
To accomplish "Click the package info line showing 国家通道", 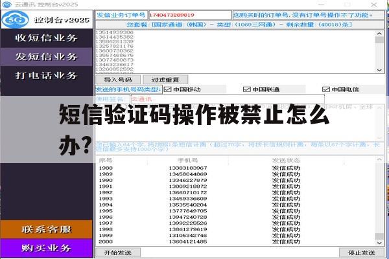I will tap(240, 25).
